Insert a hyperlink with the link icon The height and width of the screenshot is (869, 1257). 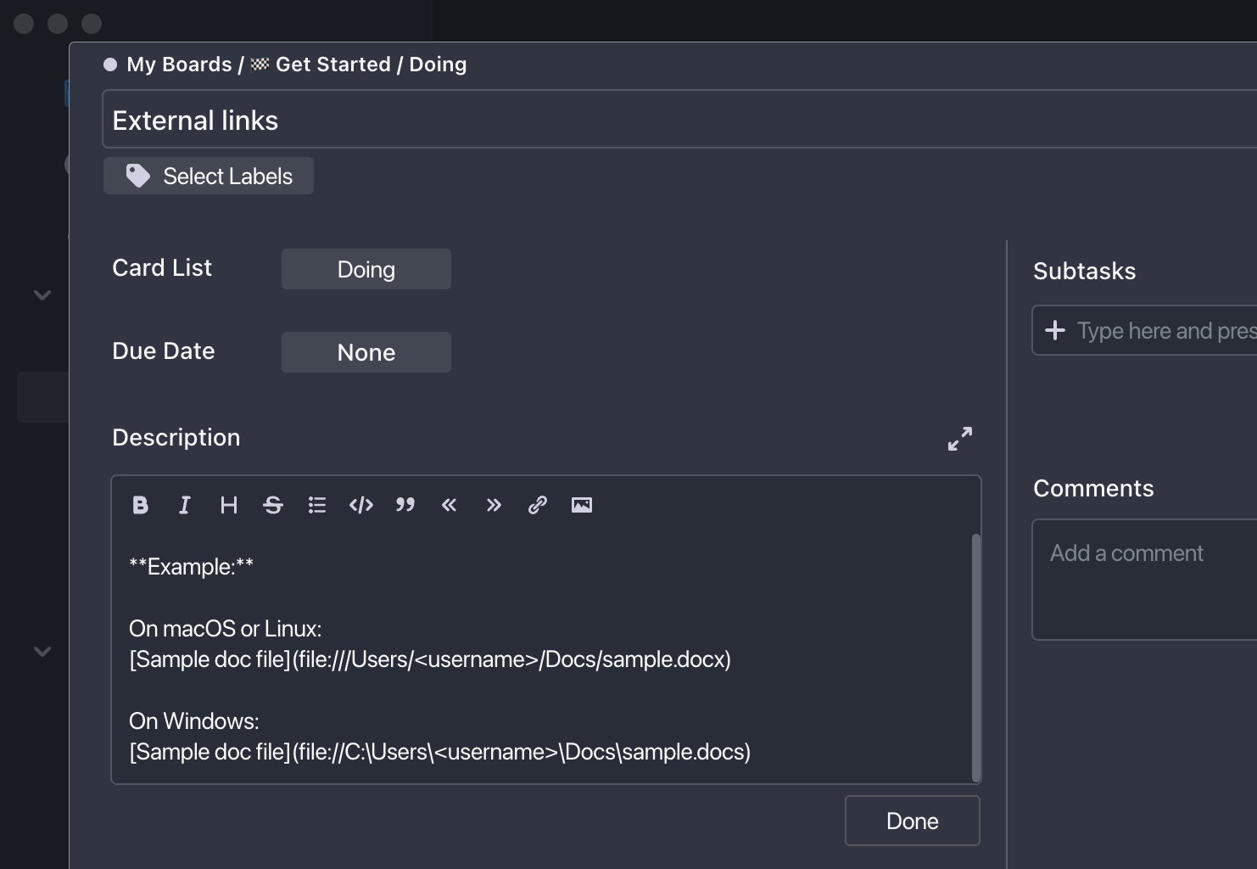coord(538,505)
